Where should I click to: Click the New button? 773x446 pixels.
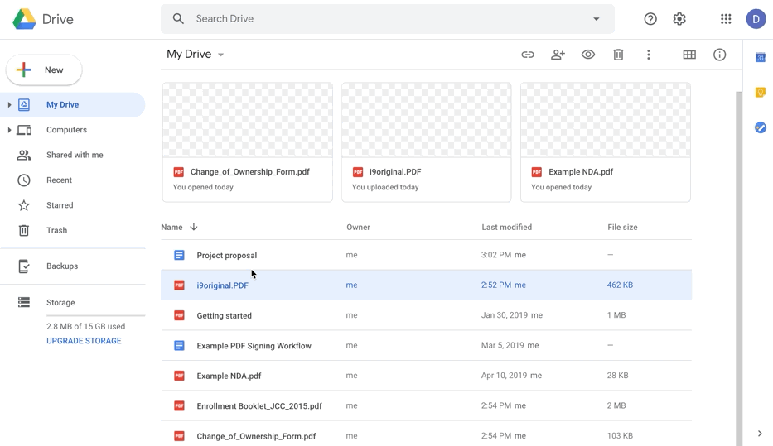tap(44, 70)
